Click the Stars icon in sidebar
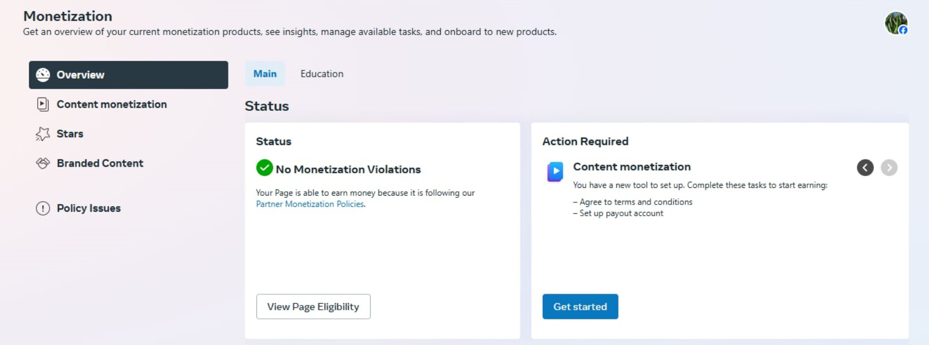The image size is (929, 345). click(43, 134)
